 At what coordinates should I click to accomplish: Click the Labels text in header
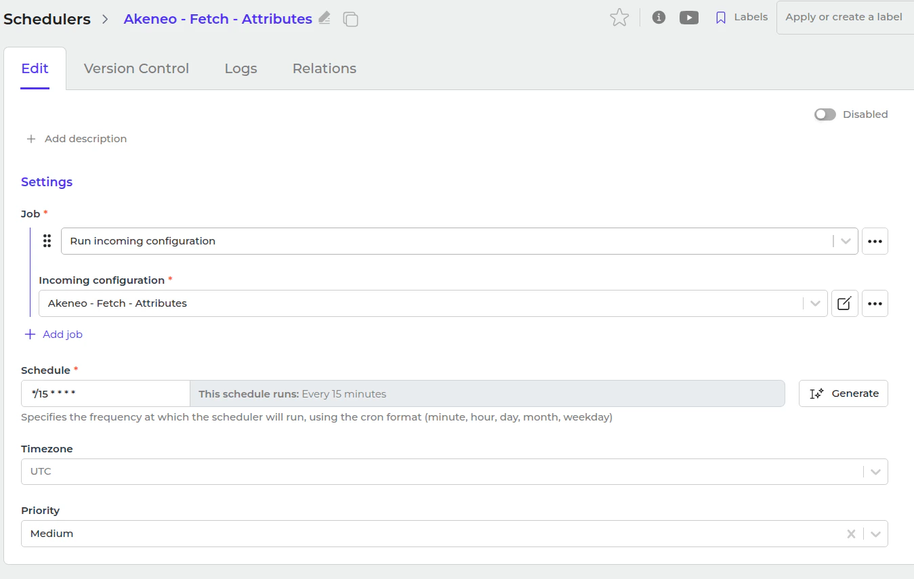(751, 17)
